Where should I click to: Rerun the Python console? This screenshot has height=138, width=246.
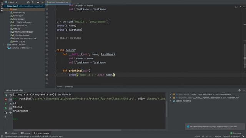(x=6, y=95)
